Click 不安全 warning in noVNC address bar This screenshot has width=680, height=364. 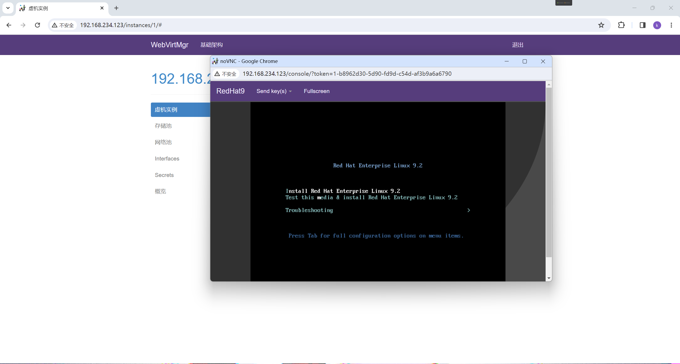click(226, 74)
